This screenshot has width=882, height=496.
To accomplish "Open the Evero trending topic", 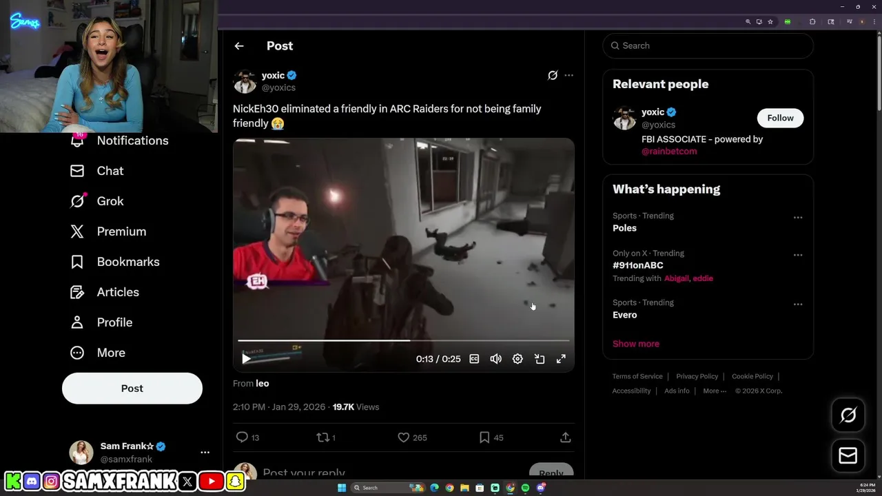I will (x=624, y=315).
